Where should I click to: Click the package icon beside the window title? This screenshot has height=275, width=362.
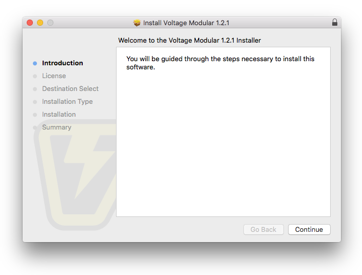[137, 23]
